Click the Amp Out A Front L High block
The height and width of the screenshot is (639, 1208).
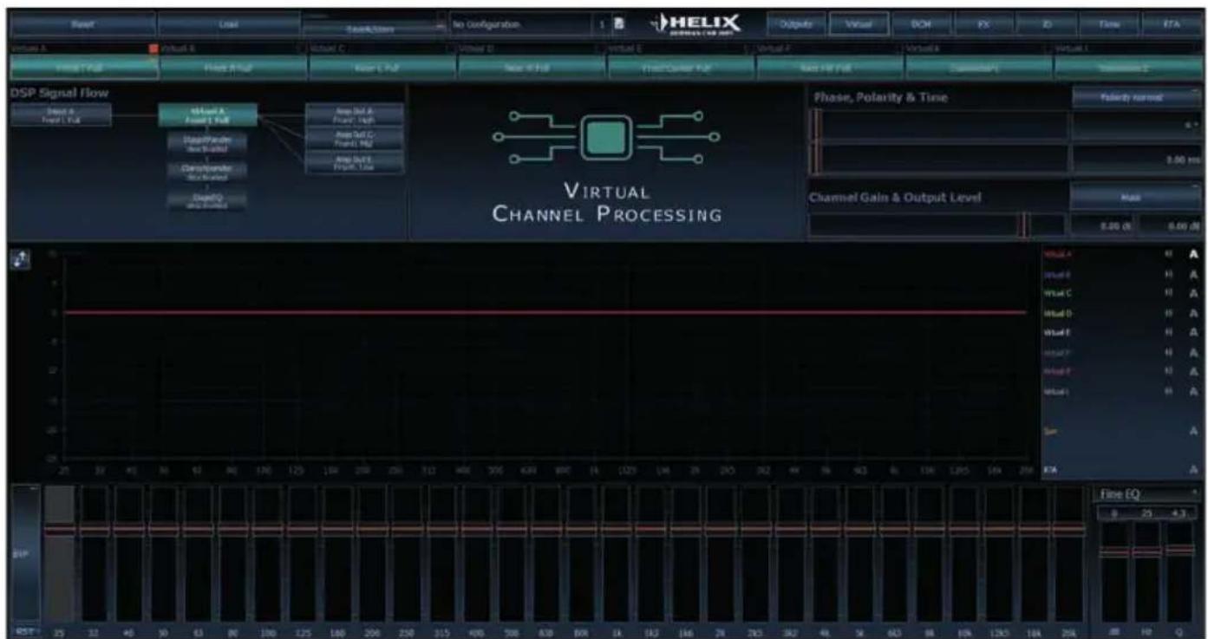355,113
